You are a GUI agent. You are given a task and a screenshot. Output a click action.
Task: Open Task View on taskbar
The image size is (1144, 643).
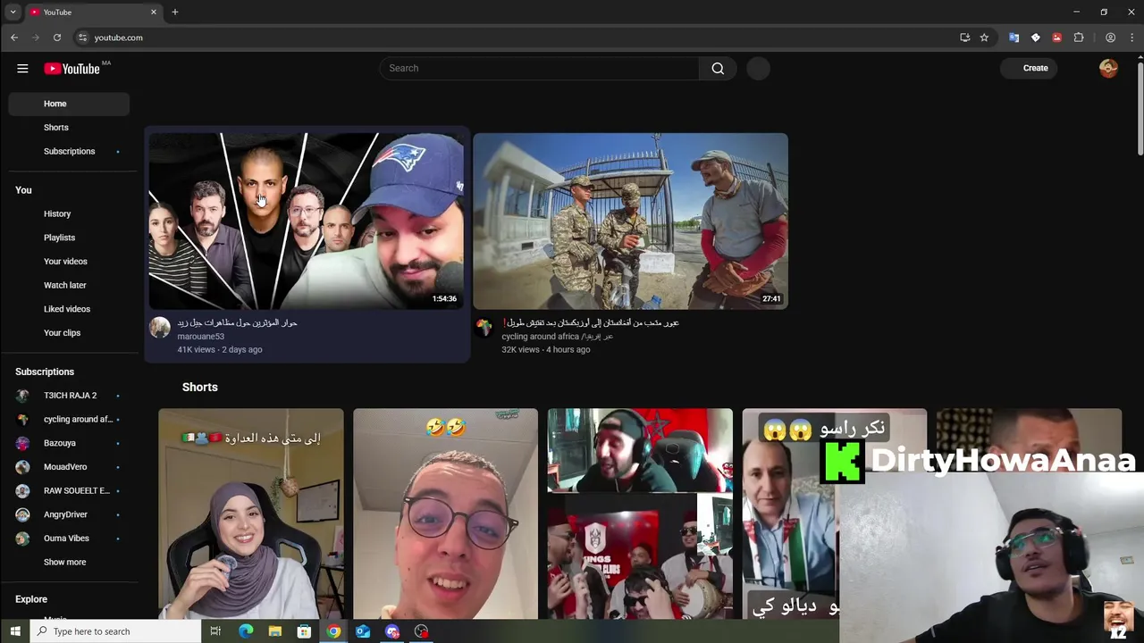(215, 631)
